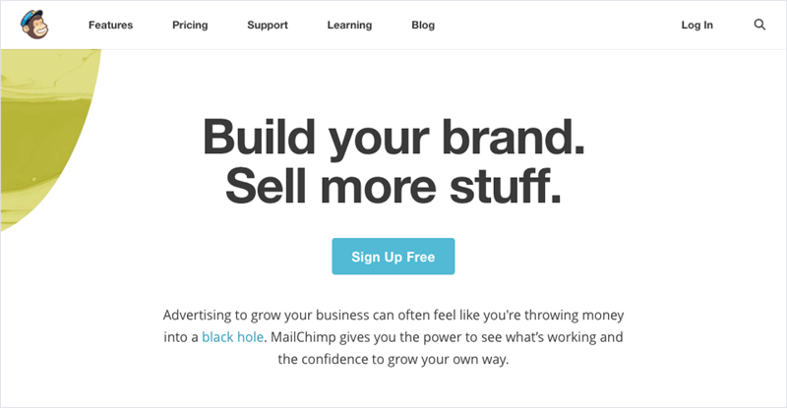Screen dimensions: 787x408
Task: Visit the Blog from the top navigation
Action: pos(424,26)
